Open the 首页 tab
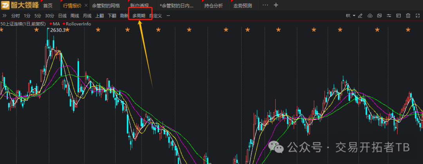 [x=48, y=5]
